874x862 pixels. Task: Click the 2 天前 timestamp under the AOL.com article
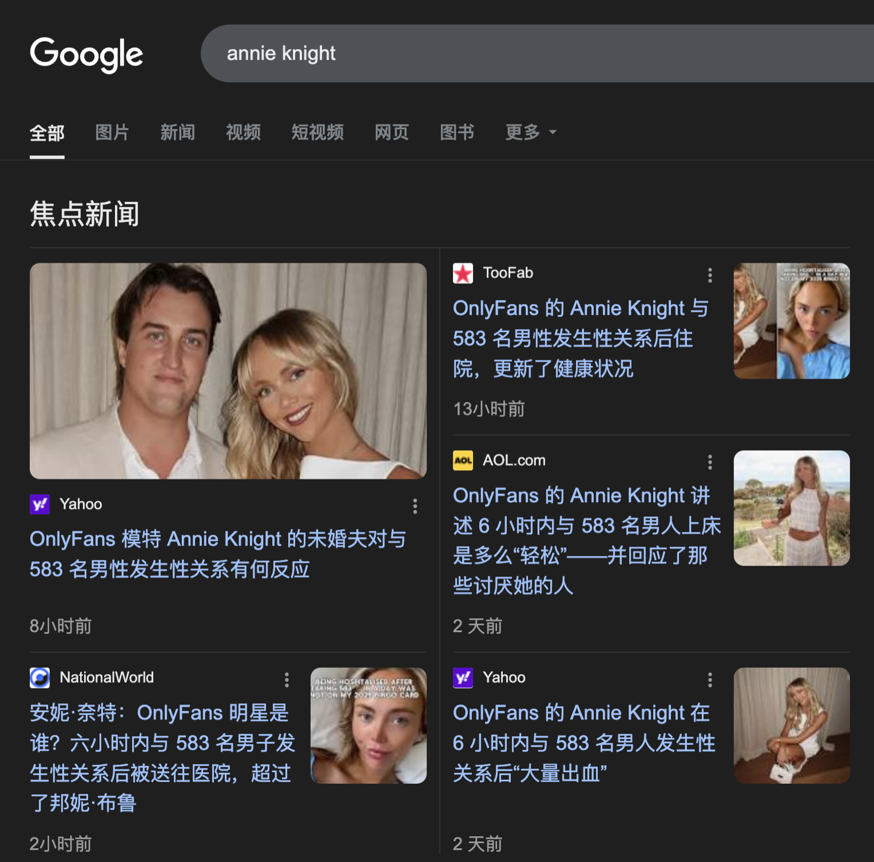pos(478,626)
